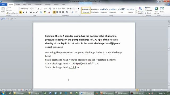
Task: Save the document from Quick Access
Action: [x=2, y=19]
